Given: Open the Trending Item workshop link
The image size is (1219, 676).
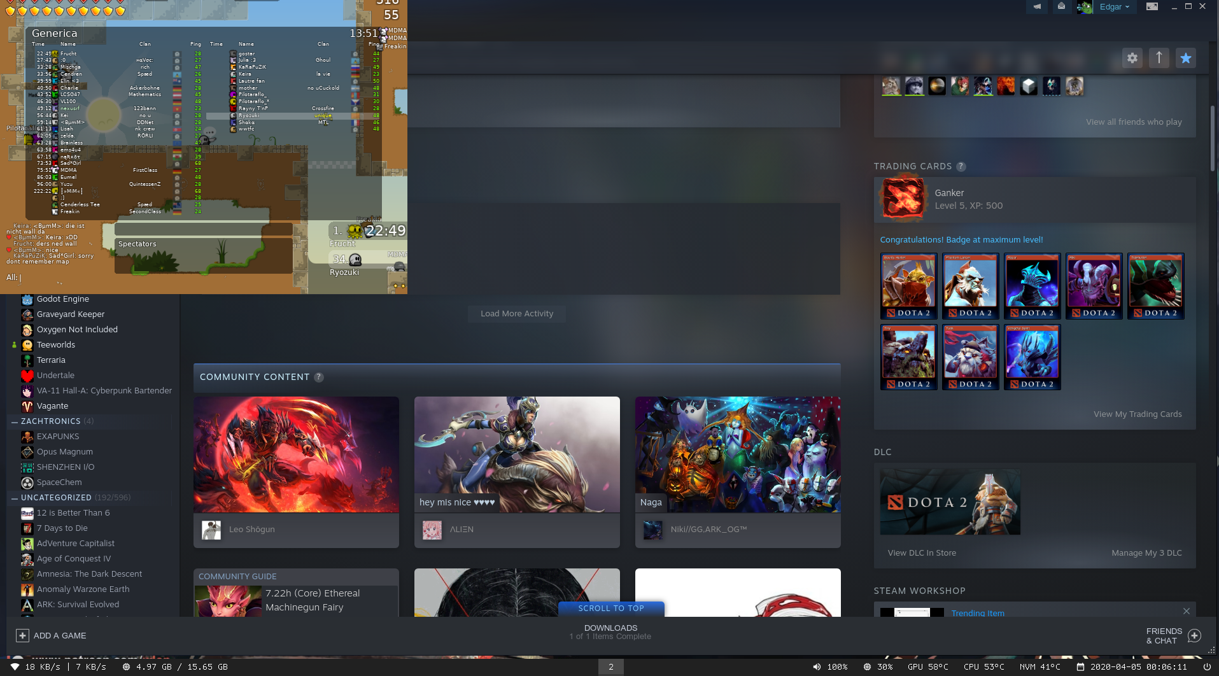Looking at the screenshot, I should tap(978, 613).
